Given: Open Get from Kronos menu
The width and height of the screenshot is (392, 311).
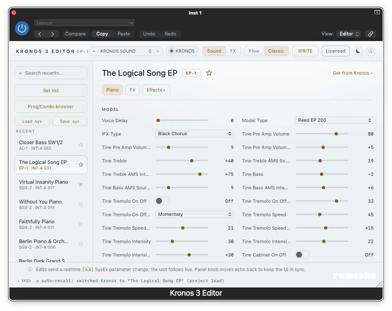Looking at the screenshot, I should (353, 73).
